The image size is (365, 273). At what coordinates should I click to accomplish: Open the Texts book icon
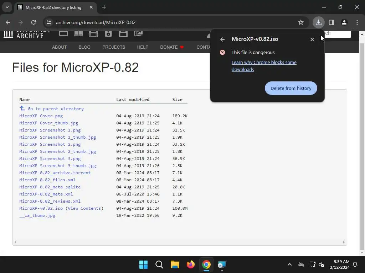[78, 33]
